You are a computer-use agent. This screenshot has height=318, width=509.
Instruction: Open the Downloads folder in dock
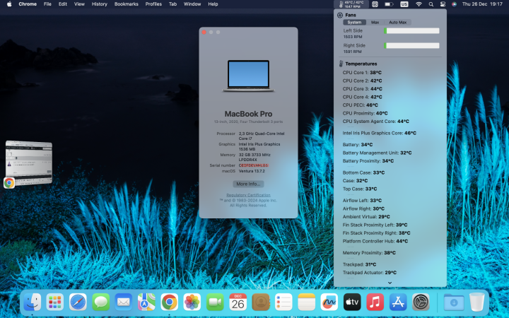tap(454, 302)
